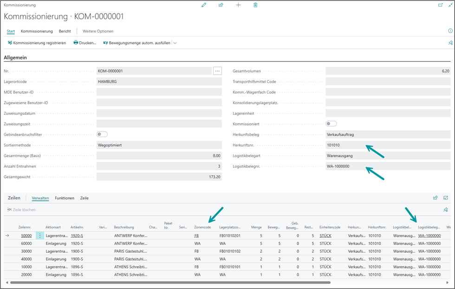Click the Drucken... button
Viewport: 455px width, 289px height.
pos(84,43)
